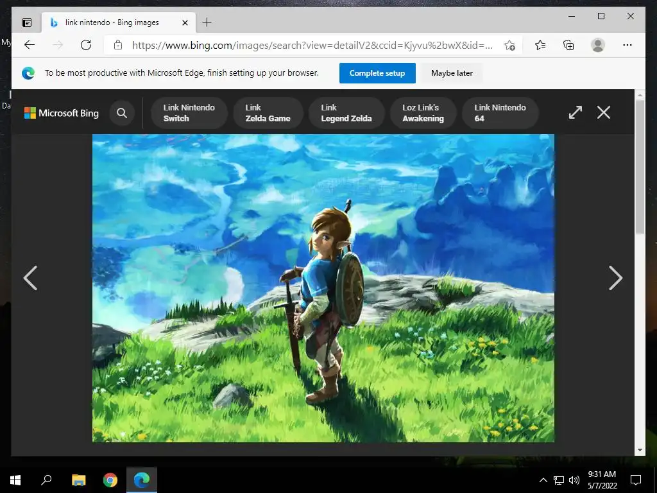
Task: Expand the image to full view
Action: (x=576, y=112)
